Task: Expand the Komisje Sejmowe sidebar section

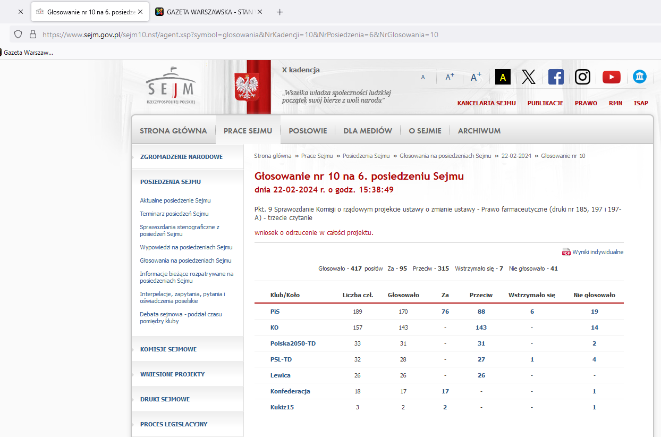Action: point(168,349)
